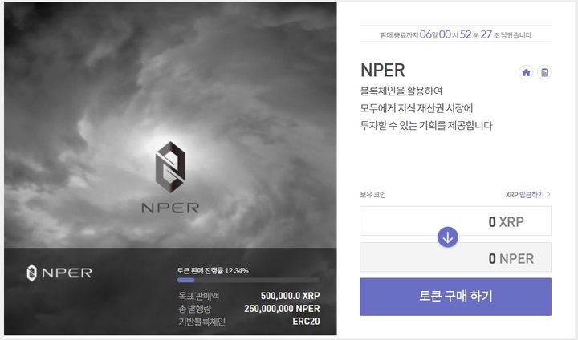
Task: Open the NPER homepage via home icon
Action: (526, 72)
